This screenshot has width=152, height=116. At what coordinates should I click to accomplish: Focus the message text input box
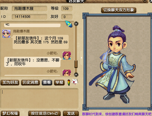pos(39,98)
